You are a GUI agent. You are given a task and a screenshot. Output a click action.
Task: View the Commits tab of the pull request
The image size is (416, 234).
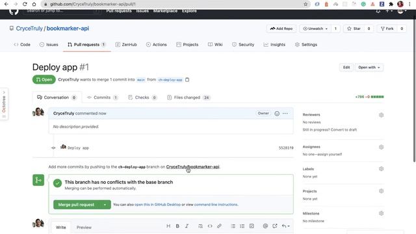(x=103, y=97)
